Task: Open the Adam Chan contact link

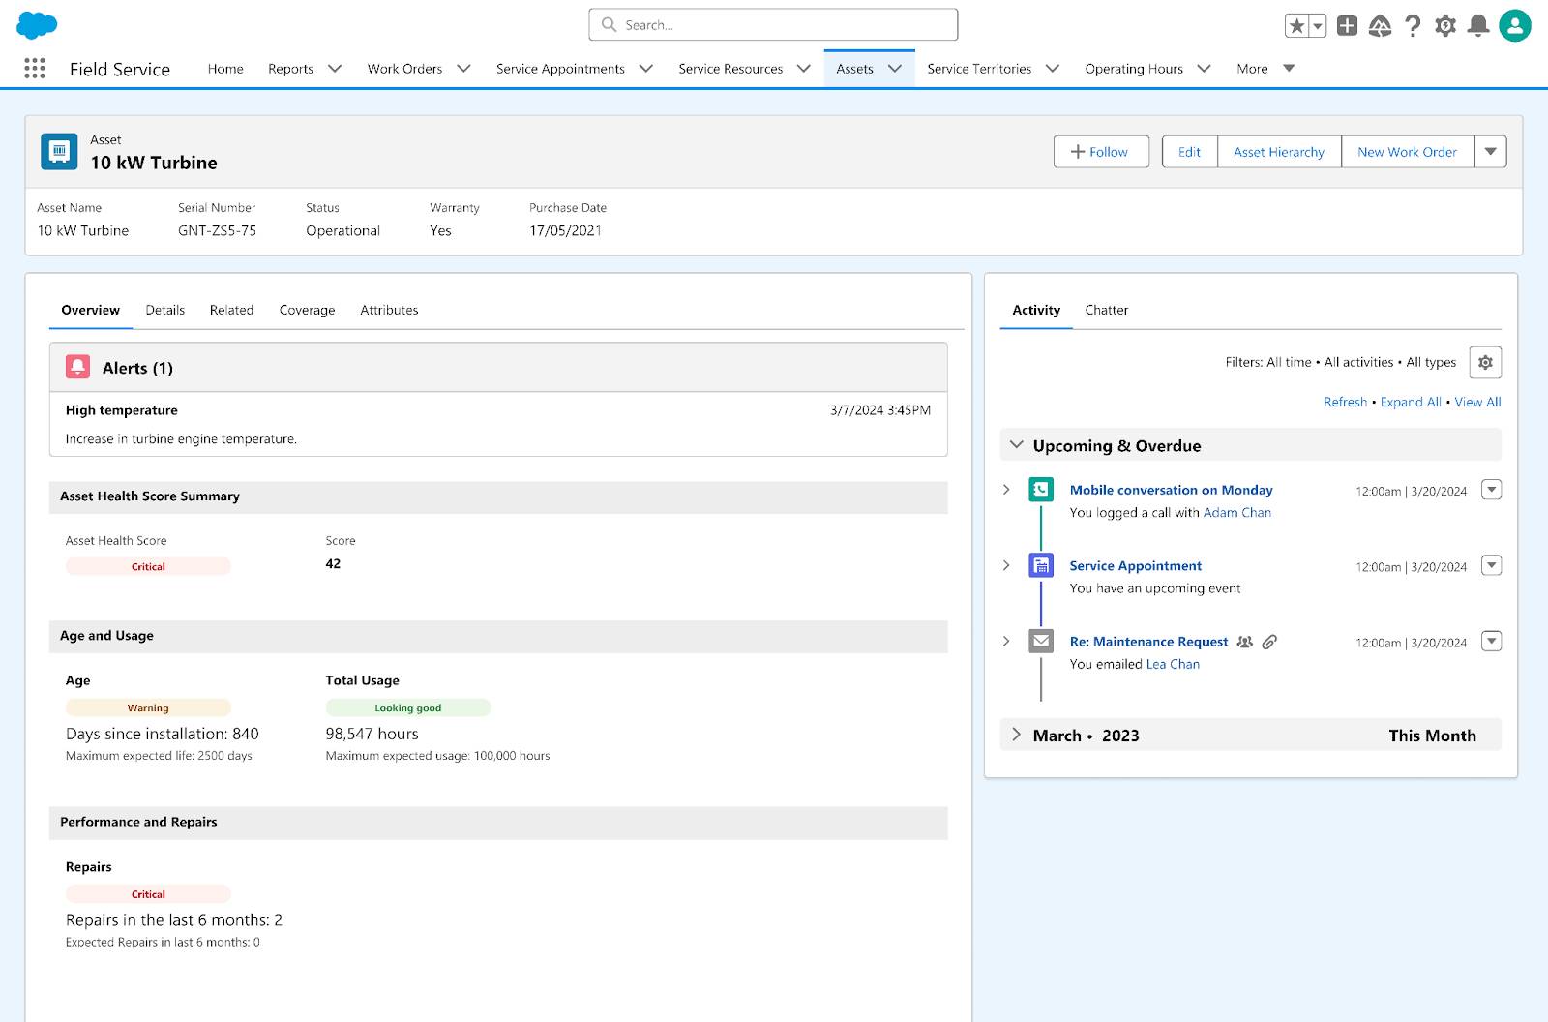Action: [x=1236, y=513]
